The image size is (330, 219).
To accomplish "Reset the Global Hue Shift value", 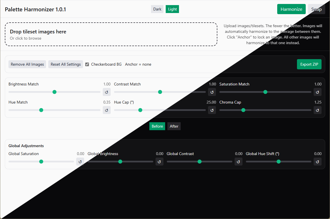I will pyautogui.click(x=317, y=162).
